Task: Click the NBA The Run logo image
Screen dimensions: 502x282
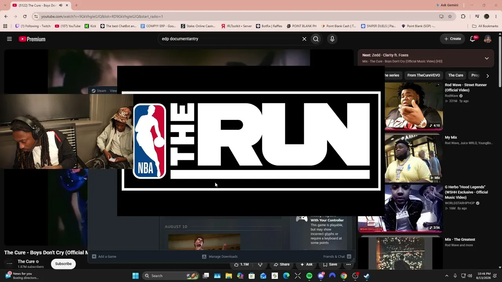Action: [251, 141]
